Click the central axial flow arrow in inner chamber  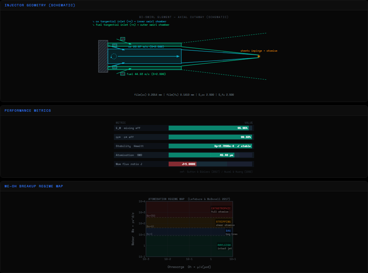point(149,56)
